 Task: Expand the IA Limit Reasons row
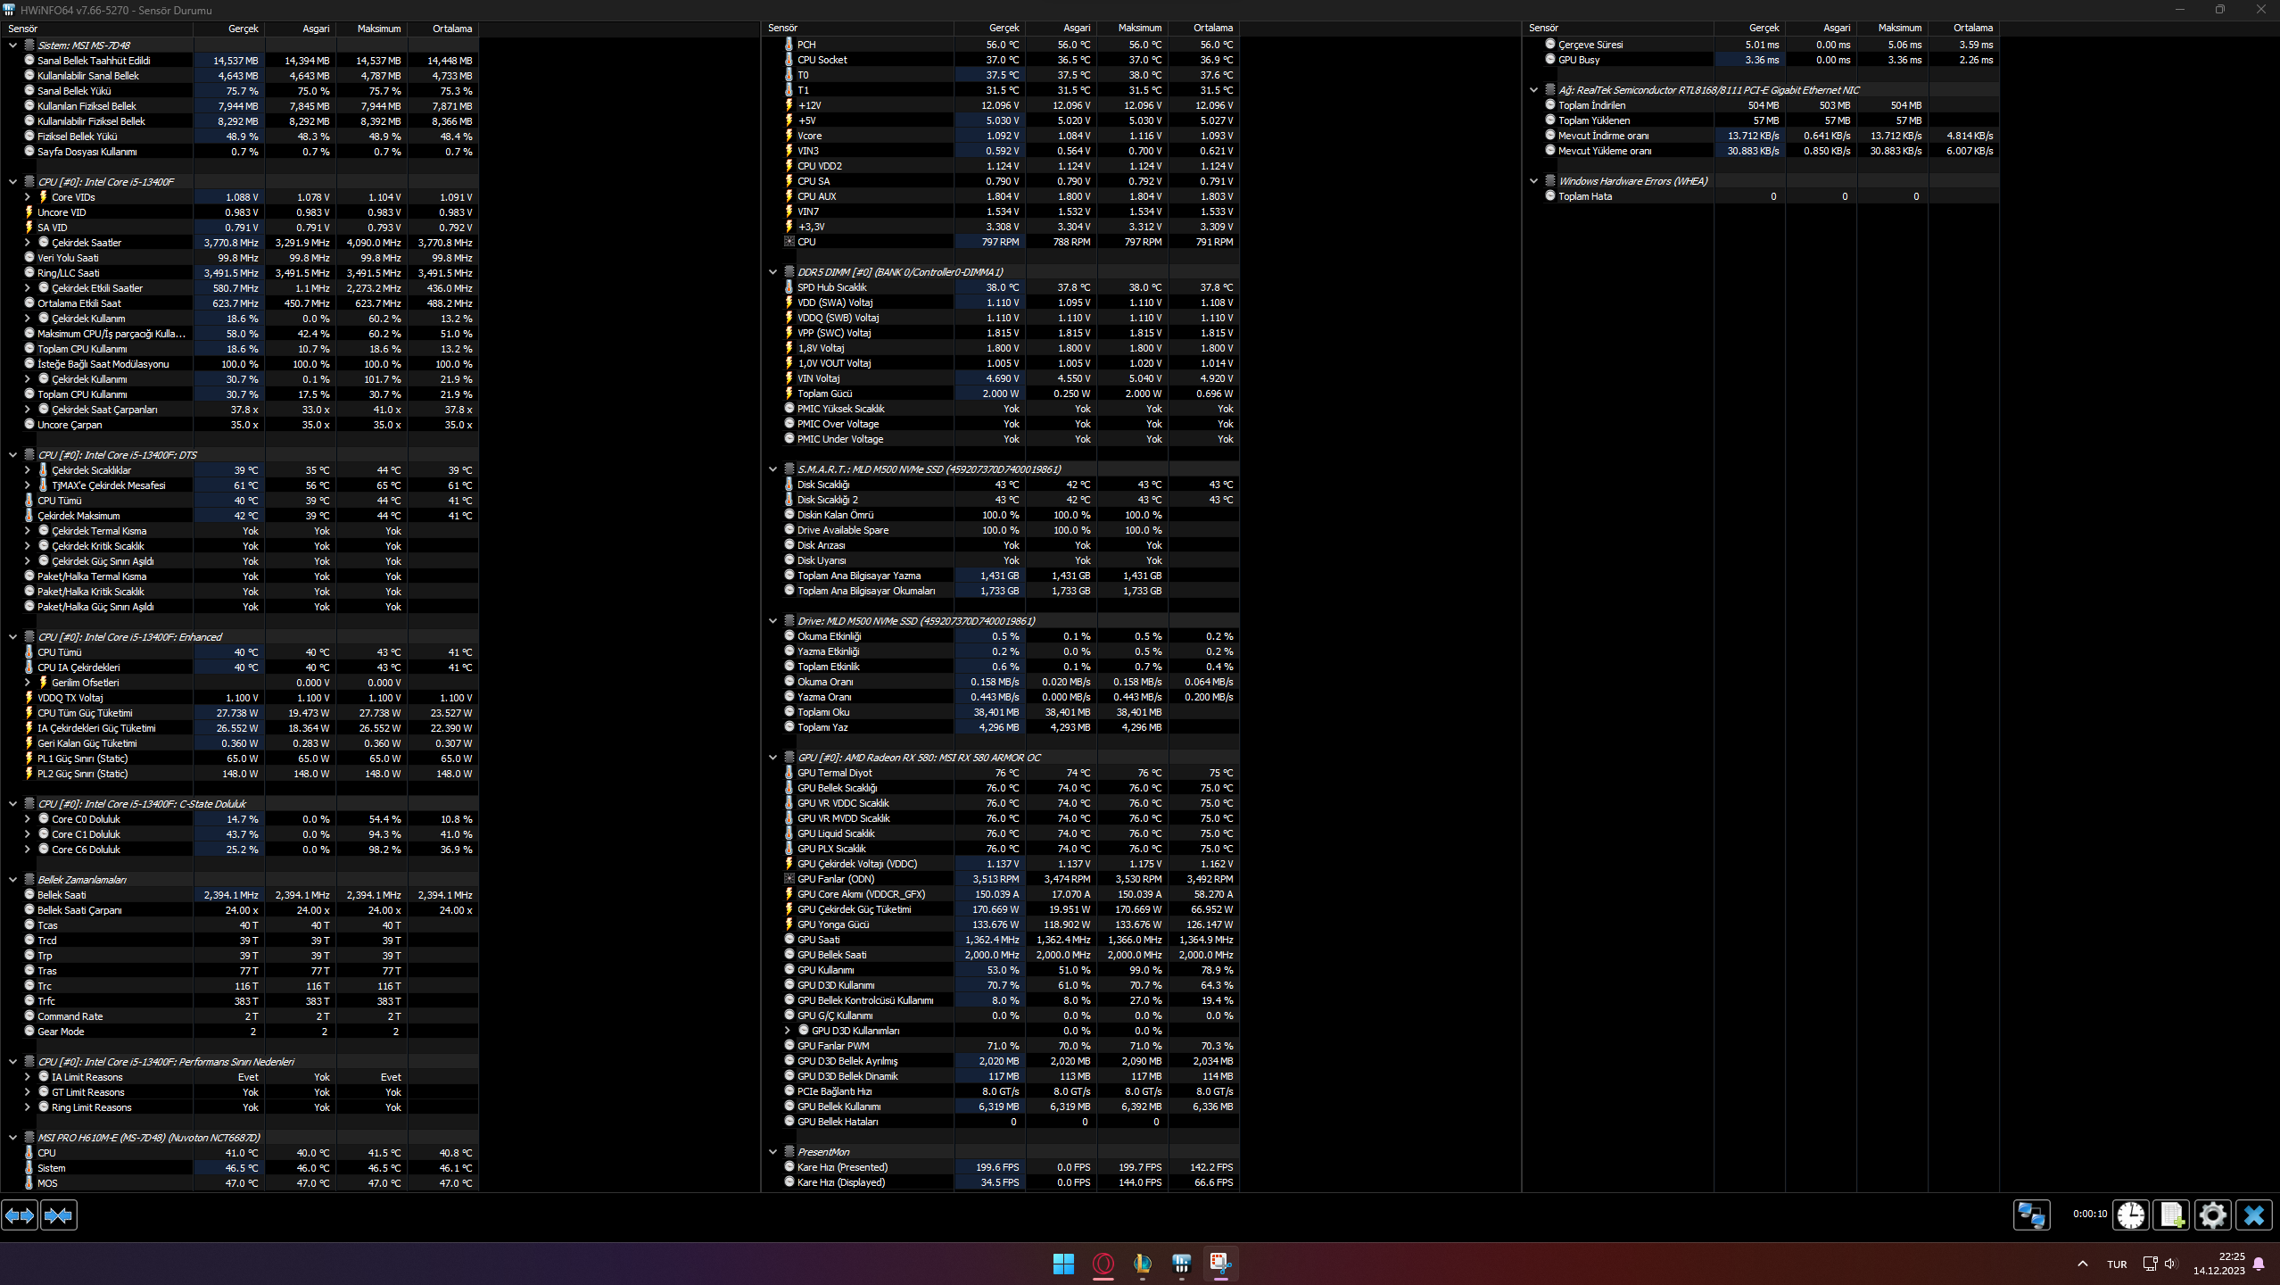(x=28, y=1077)
